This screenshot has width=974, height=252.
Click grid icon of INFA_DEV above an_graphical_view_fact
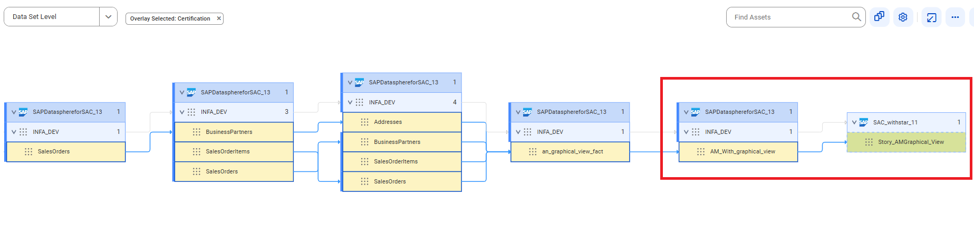(527, 132)
